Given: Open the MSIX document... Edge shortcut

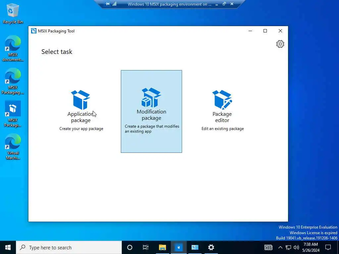Looking at the screenshot, I should pos(13,49).
